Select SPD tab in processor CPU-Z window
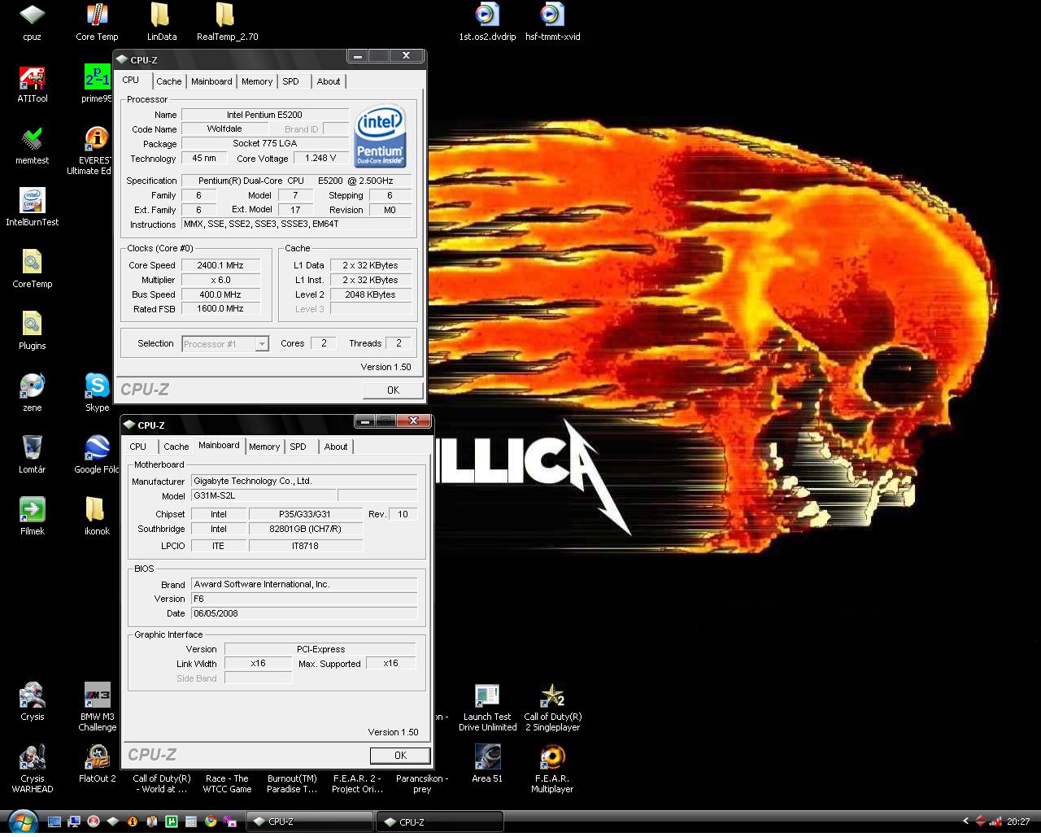The image size is (1041, 837). click(291, 81)
